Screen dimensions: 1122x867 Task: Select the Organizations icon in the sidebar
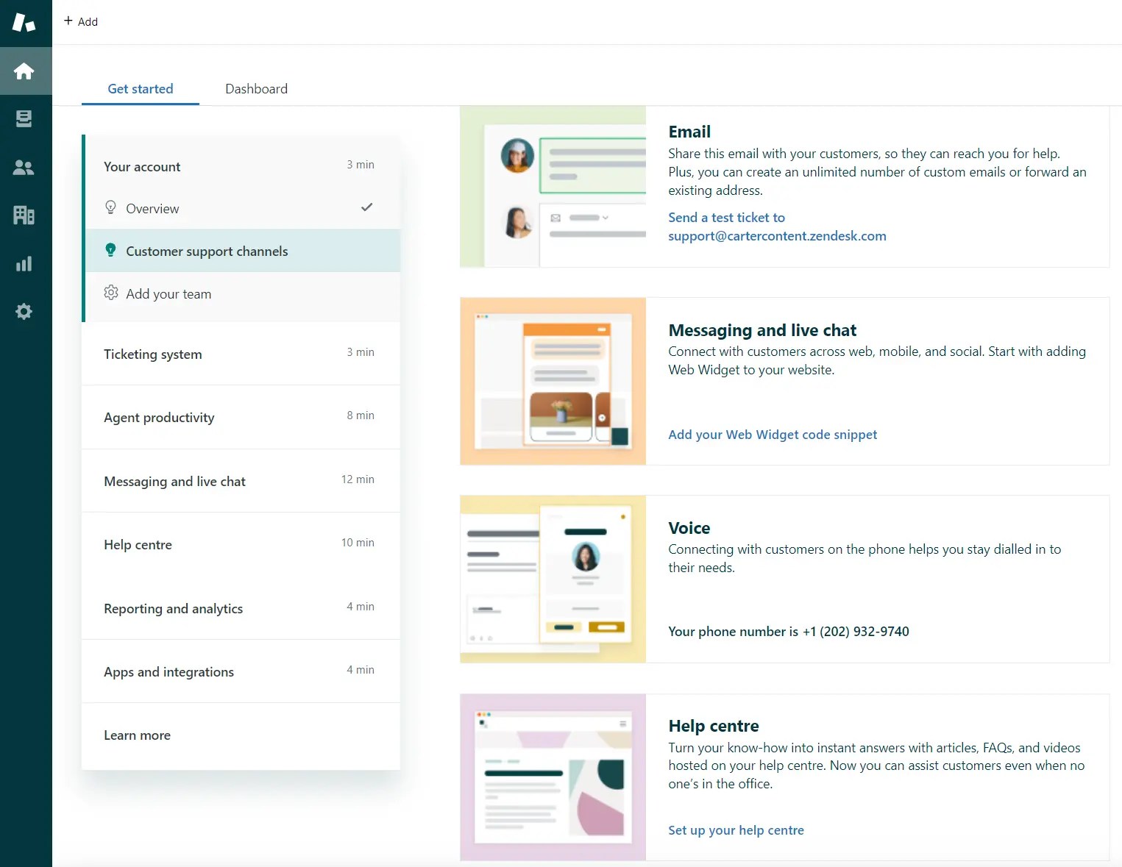[24, 215]
